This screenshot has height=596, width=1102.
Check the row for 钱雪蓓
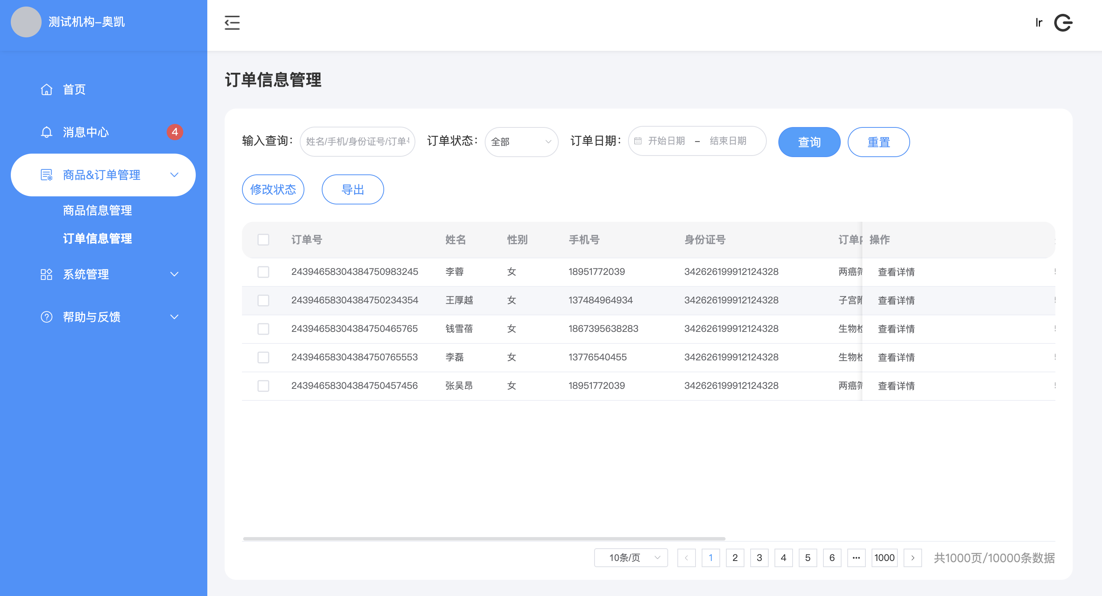tap(263, 329)
